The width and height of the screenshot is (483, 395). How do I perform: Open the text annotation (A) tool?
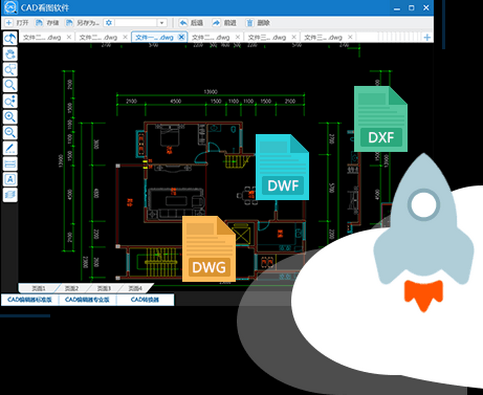(x=10, y=180)
